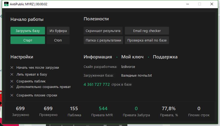Image resolution: width=220 pixels, height=126 pixels.
Task: Open Папка с результатами folder
Action: tap(103, 40)
